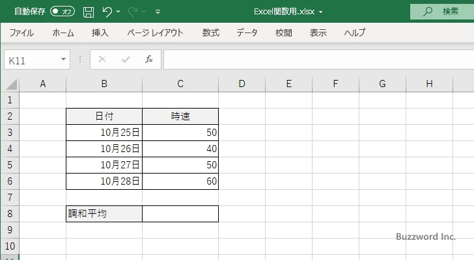Click inside the formula bar input
This screenshot has width=474, height=260.
pyautogui.click(x=318, y=60)
